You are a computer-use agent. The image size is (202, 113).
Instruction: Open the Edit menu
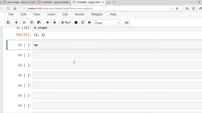click(x=23, y=14)
